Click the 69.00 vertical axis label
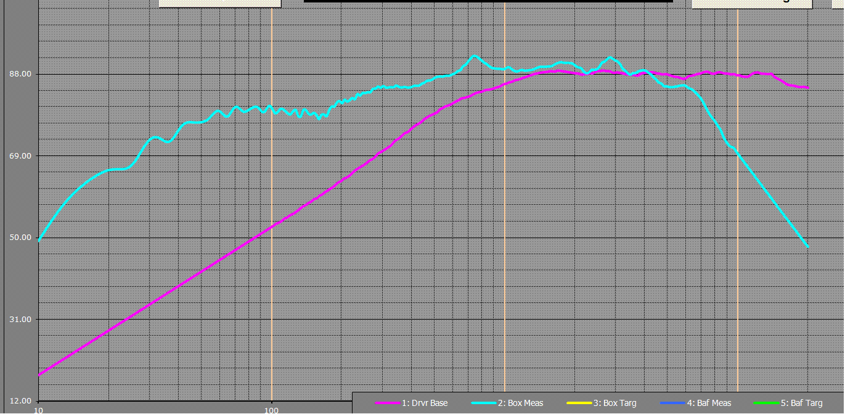Screen dimensions: 845x414 (x=22, y=155)
